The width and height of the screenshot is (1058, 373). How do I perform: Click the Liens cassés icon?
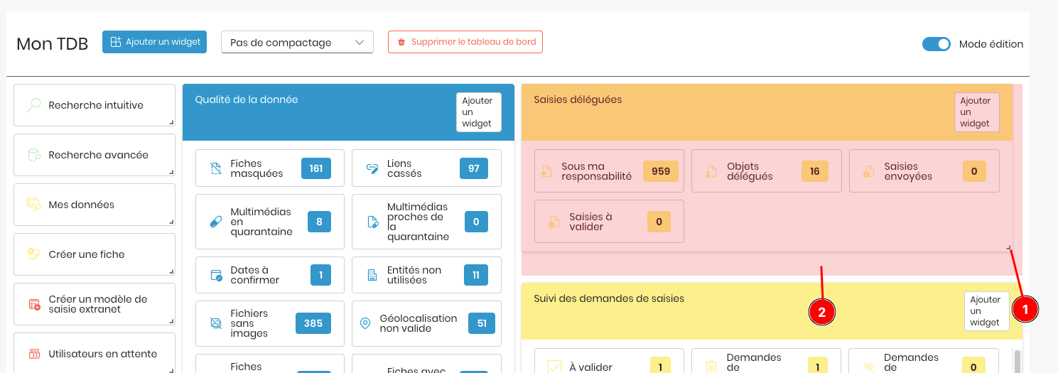click(x=372, y=168)
